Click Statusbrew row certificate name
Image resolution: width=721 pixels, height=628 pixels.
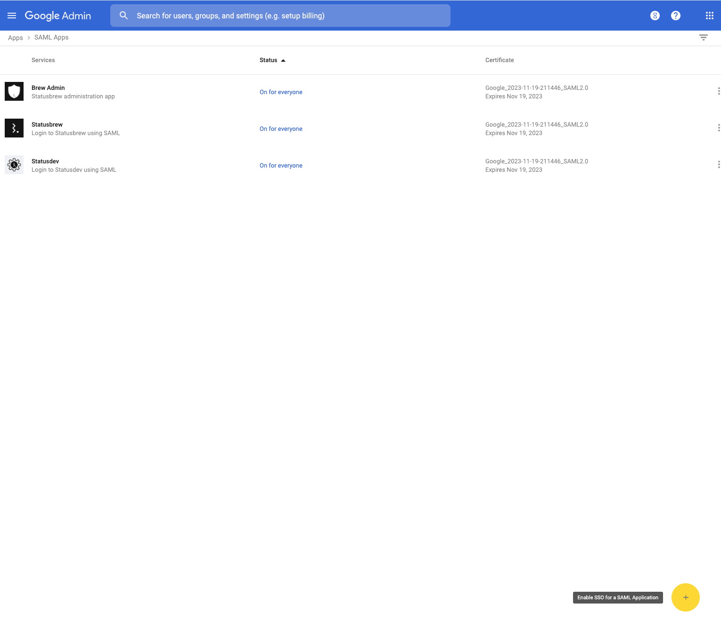[537, 125]
